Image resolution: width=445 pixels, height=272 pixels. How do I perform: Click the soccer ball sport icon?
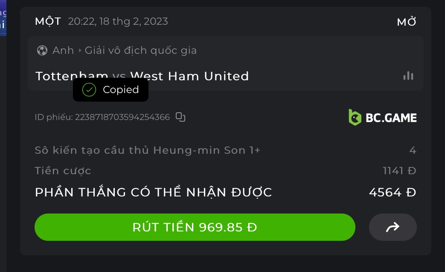coord(42,50)
